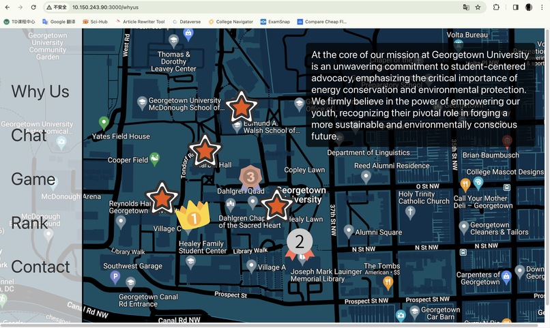The width and height of the screenshot is (550, 328).
Task: Open the Article Rewriter Tool bookmark
Action: [140, 22]
